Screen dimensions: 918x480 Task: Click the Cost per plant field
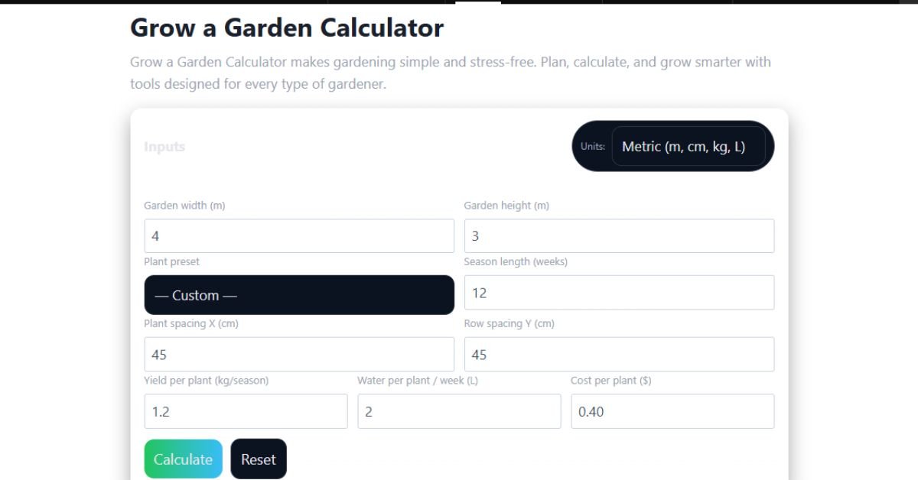pyautogui.click(x=672, y=411)
